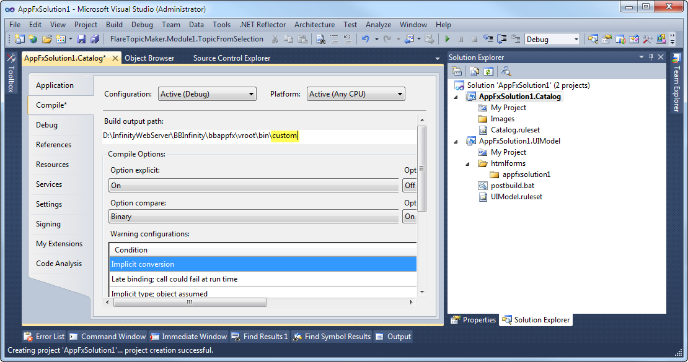Start debugging with the green play icon
The image size is (688, 362).
point(447,39)
